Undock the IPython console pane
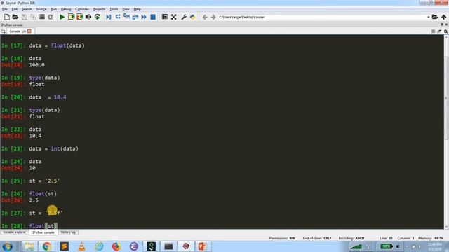449x252 pixels. click(x=442, y=25)
